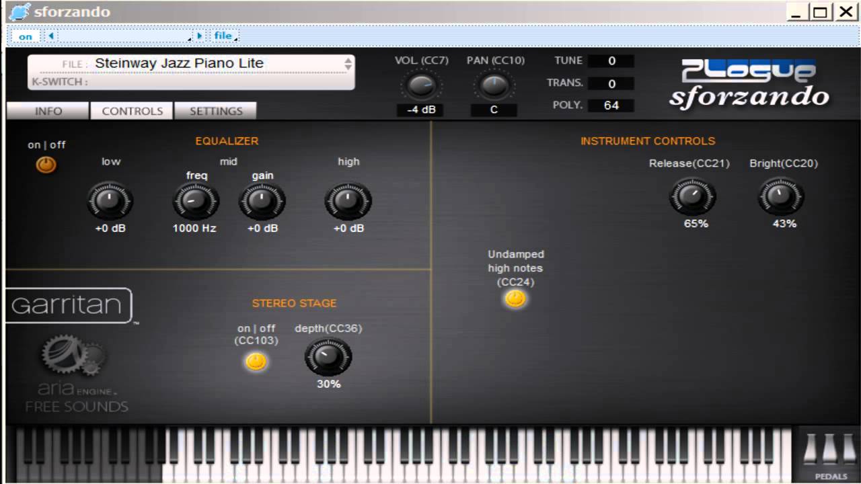The height and width of the screenshot is (484, 861).
Task: Click the VOL (CC7) volume knob
Action: coord(422,86)
